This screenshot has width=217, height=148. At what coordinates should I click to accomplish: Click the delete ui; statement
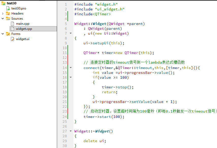point(95,141)
